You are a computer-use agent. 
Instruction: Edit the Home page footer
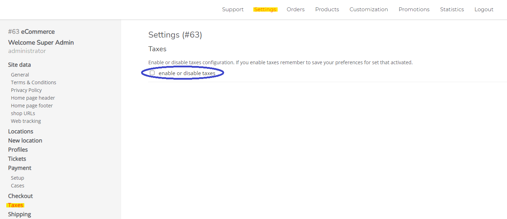tap(32, 106)
